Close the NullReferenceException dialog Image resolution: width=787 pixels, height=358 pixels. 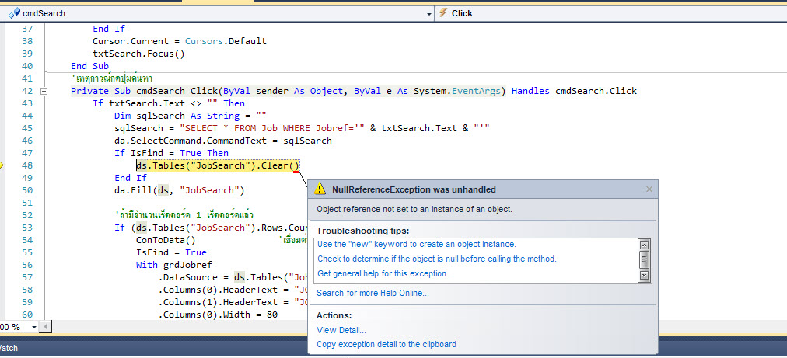(649, 189)
